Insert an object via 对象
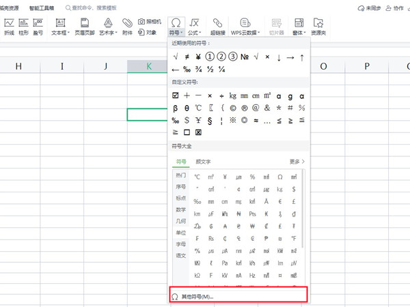Image resolution: width=410 pixels, height=307 pixels. point(147,32)
